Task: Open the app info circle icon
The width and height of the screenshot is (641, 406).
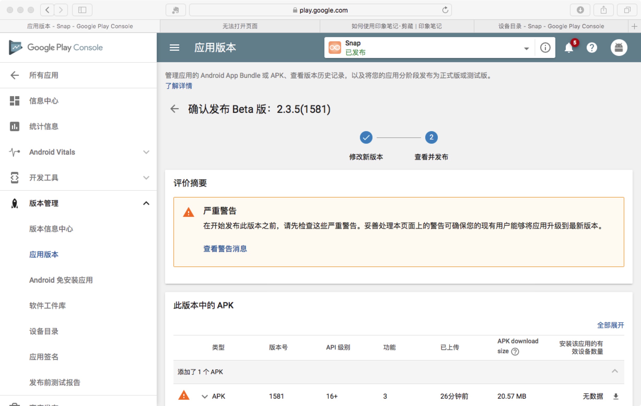Action: point(545,48)
